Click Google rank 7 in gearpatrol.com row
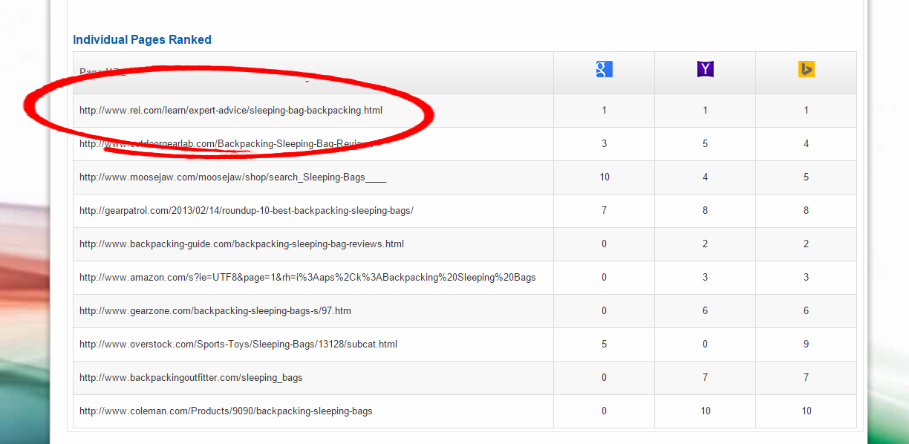The height and width of the screenshot is (444, 909). [605, 211]
